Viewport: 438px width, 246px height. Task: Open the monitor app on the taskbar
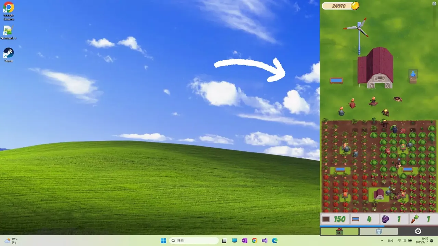pos(234,241)
